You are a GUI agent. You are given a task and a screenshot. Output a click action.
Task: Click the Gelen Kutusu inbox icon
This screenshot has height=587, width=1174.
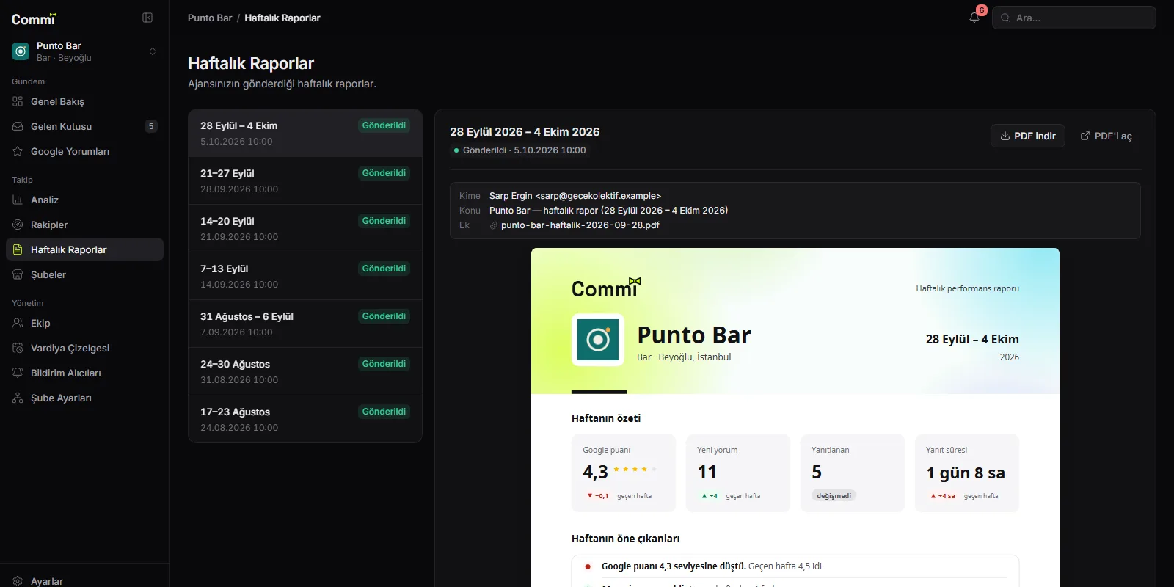[x=18, y=126]
